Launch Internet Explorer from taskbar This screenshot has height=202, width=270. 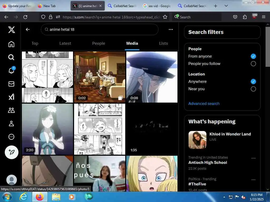pos(23,197)
